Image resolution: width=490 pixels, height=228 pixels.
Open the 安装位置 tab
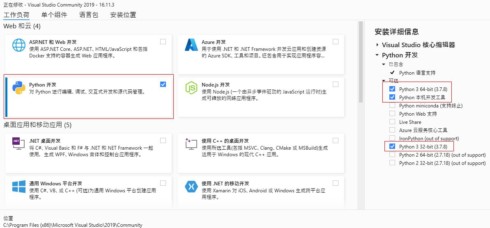(123, 15)
